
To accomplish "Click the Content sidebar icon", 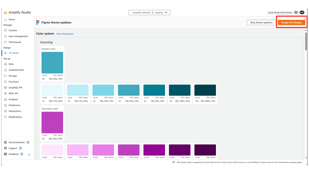I will coord(5,30).
